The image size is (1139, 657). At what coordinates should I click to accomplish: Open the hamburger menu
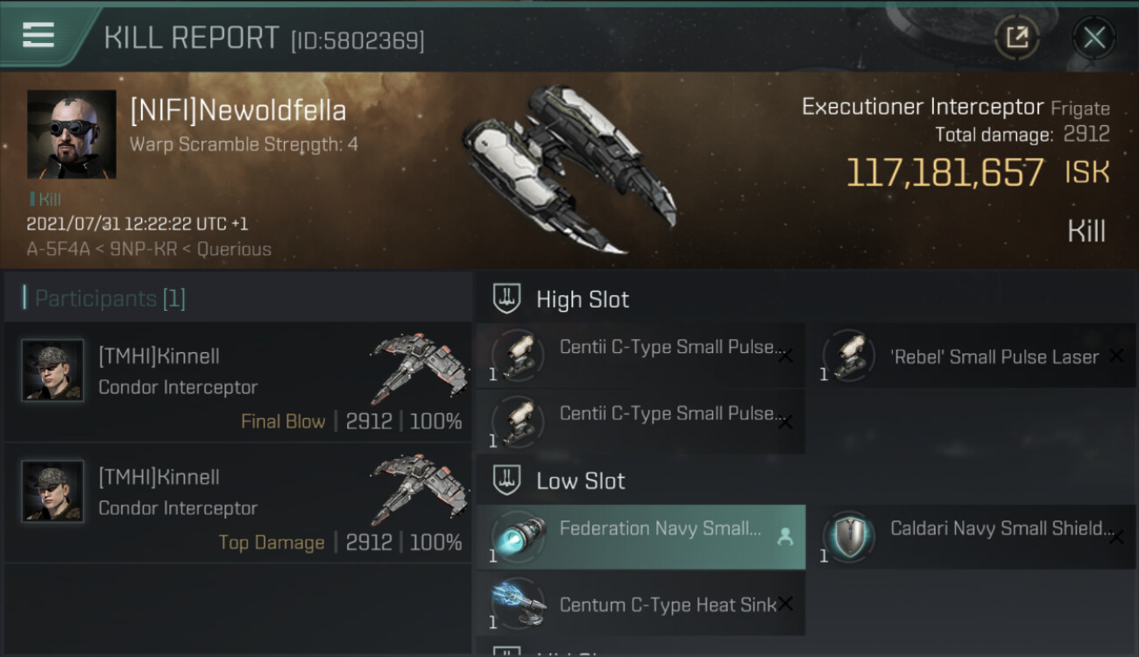39,35
